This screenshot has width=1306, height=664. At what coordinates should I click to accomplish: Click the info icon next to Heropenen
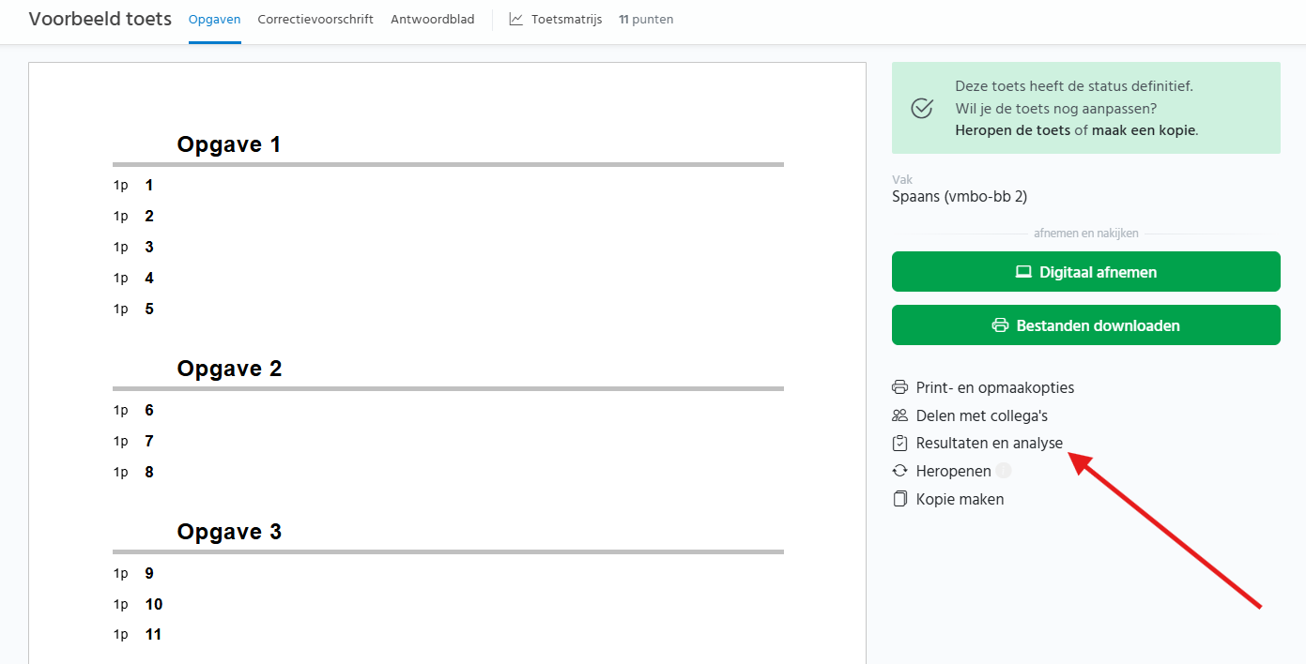1004,471
